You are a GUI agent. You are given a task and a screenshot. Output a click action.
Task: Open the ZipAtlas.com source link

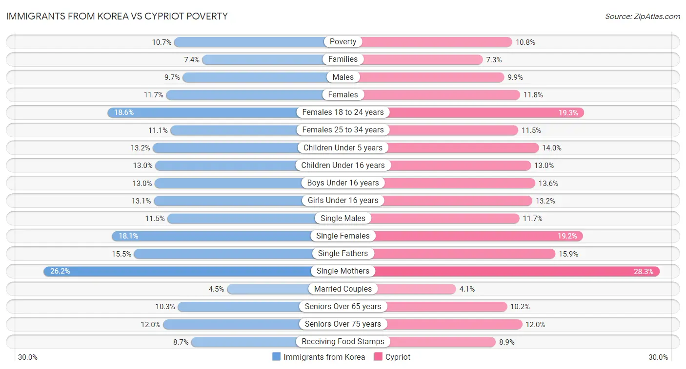coord(642,16)
